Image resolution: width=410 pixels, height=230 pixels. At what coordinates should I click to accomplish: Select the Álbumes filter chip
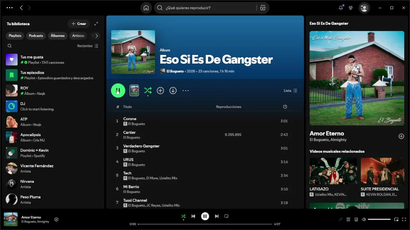[58, 36]
